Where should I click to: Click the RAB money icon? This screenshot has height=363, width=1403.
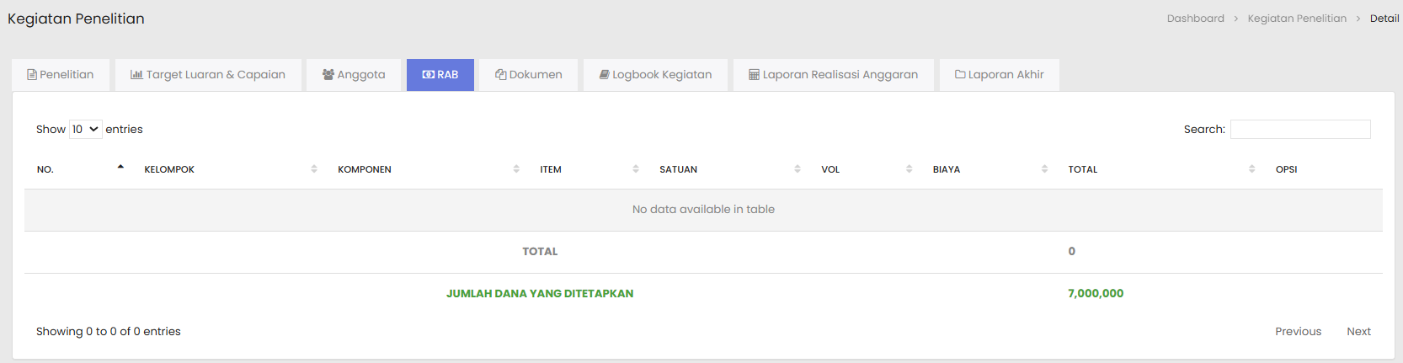click(428, 75)
